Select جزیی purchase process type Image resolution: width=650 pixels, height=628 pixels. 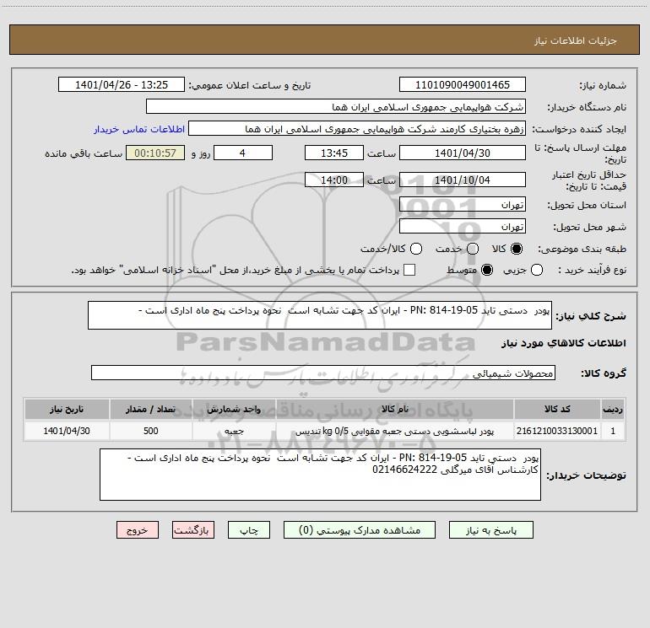coord(561,270)
